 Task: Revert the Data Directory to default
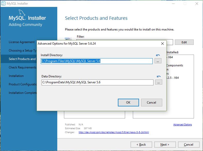[x=159, y=76]
